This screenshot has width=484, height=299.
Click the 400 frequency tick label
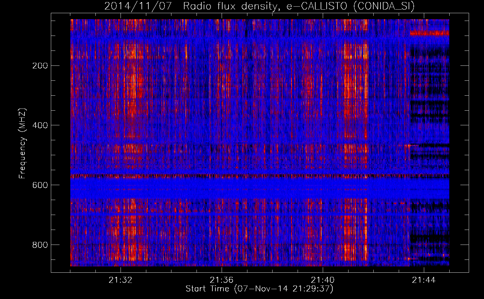[x=40, y=125]
